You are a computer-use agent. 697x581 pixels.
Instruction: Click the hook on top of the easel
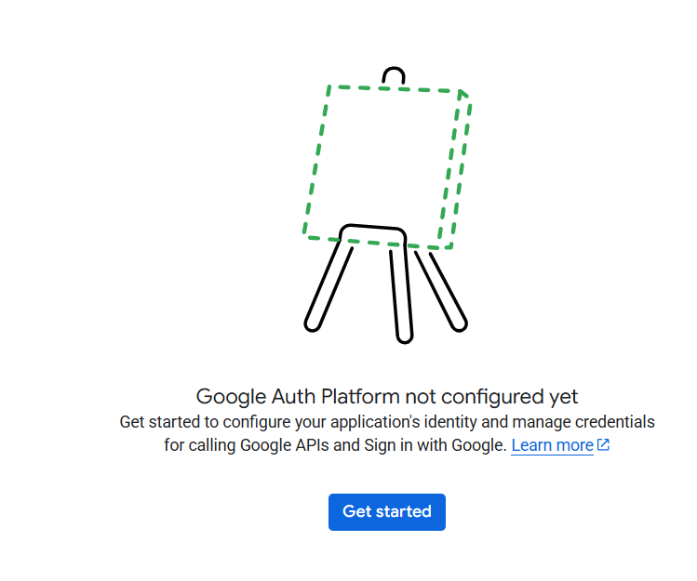click(x=394, y=75)
